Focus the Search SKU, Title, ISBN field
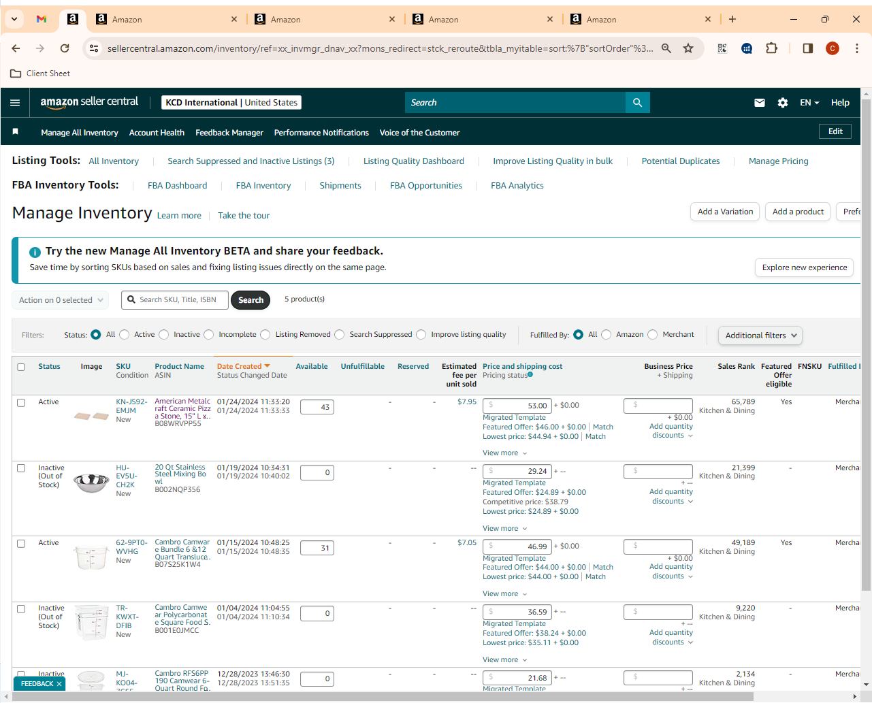 (176, 300)
